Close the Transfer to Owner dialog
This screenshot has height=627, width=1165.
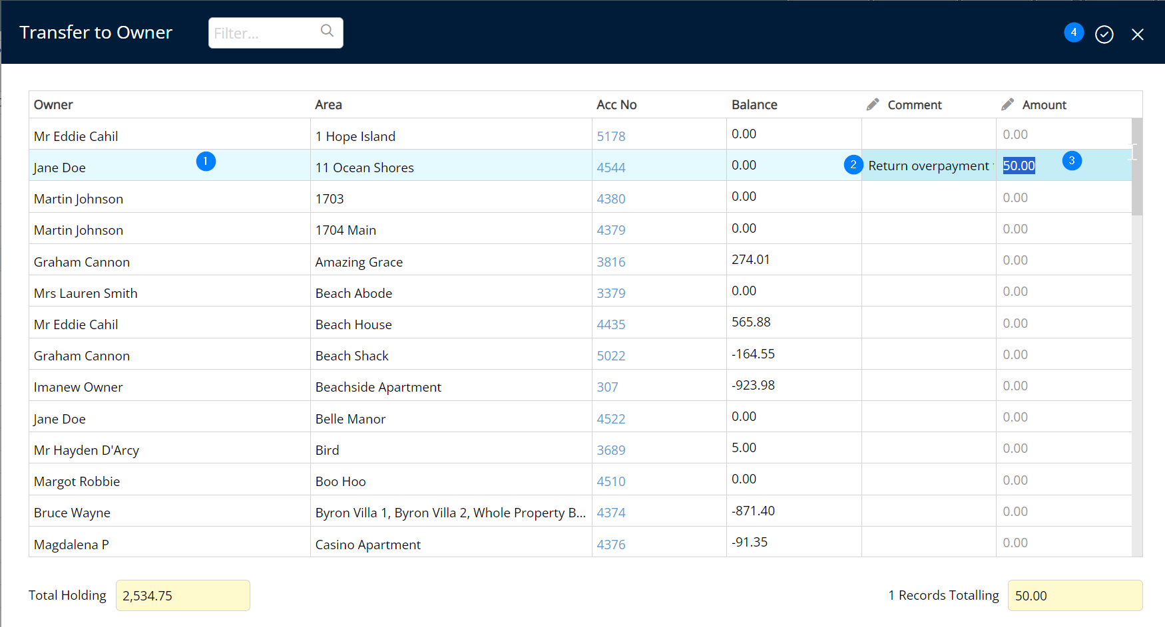1137,35
